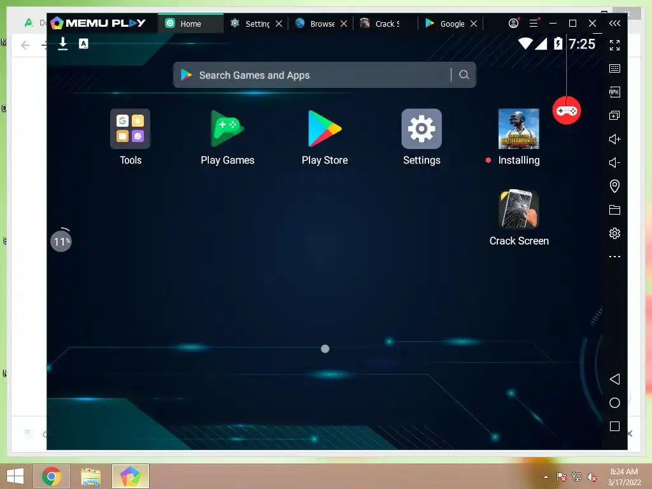
Task: Switch to the Crack Screen tab
Action: (x=380, y=24)
